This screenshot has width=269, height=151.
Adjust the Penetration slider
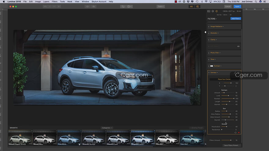tap(228, 127)
